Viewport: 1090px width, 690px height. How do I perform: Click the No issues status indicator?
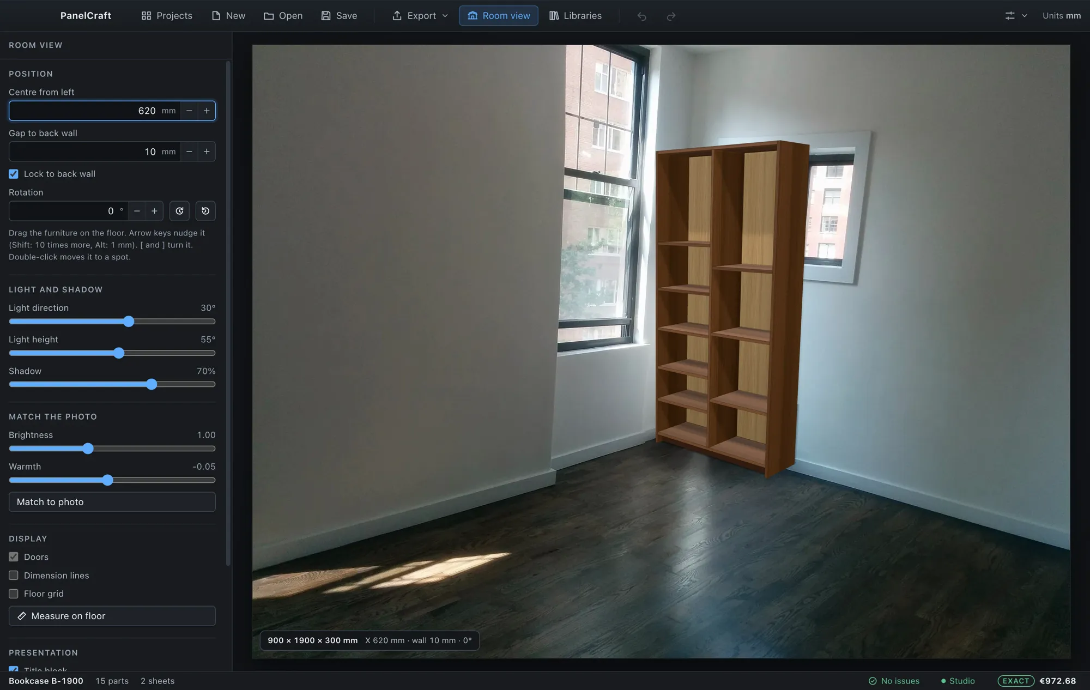pos(894,681)
